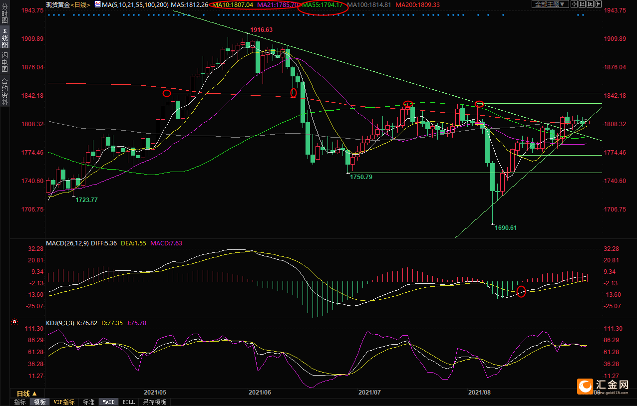Click the 1916.63 high price label

262,30
